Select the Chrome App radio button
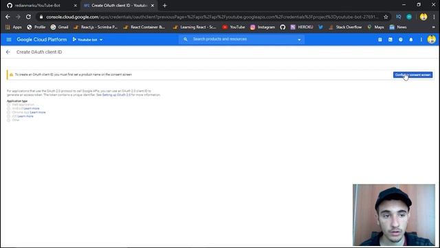Screen dimensions: 440x248 [8, 112]
